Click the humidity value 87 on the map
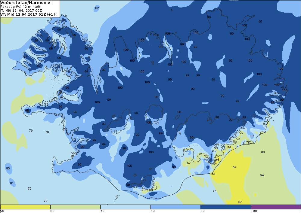Screen dimensions: 301x213 [252, 136]
